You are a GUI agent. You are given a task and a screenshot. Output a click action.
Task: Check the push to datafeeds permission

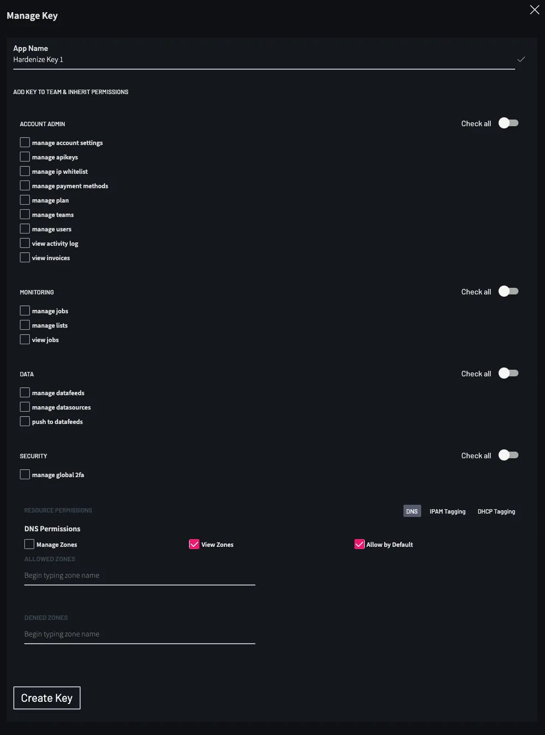click(x=24, y=421)
